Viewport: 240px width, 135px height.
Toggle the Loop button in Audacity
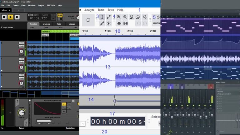click(88, 20)
